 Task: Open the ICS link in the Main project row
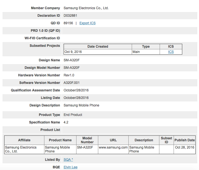pos(171,52)
